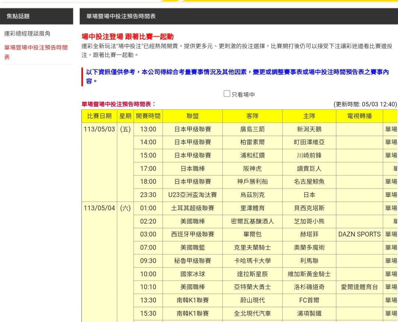The width and height of the screenshot is (398, 322).
Task: Click the 國家冰球 league cell
Action: tap(193, 274)
